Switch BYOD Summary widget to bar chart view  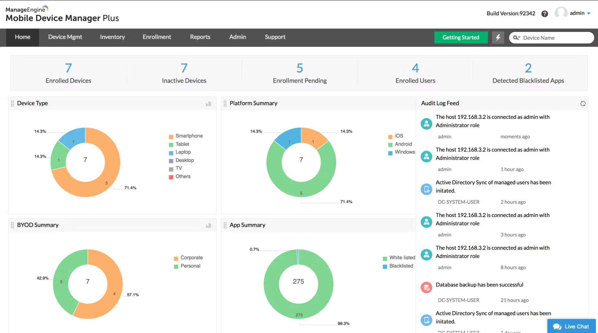[208, 225]
